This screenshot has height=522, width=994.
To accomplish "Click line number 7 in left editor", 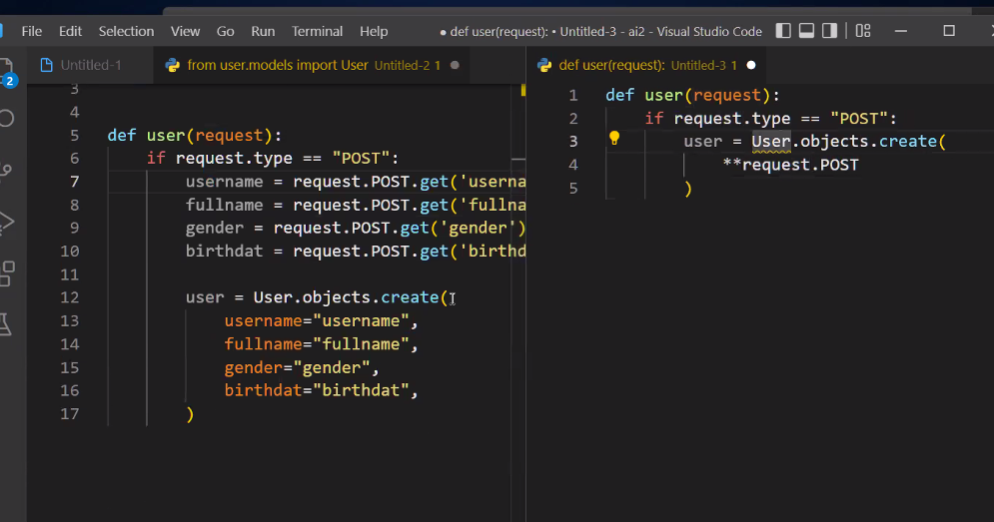I will (74, 182).
